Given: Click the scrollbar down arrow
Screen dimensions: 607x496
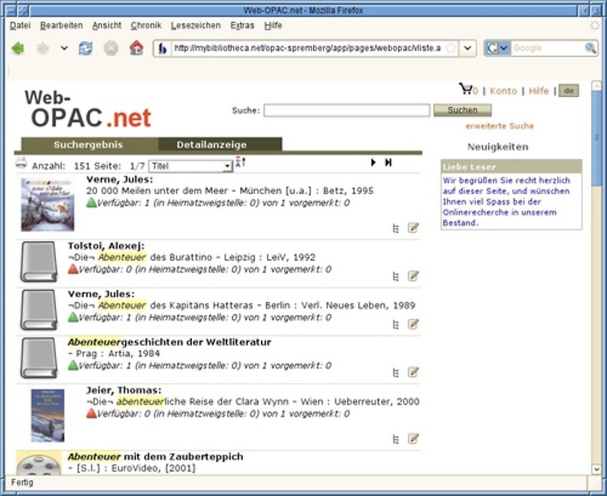Looking at the screenshot, I should click(x=596, y=469).
